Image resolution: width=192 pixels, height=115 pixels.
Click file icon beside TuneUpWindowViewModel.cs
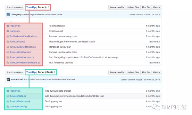(8, 63)
